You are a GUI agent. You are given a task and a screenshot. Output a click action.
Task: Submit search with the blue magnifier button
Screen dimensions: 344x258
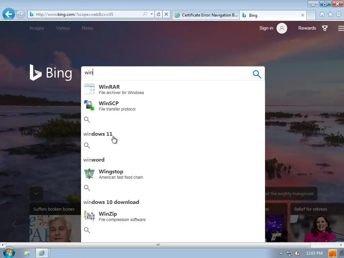tap(257, 74)
